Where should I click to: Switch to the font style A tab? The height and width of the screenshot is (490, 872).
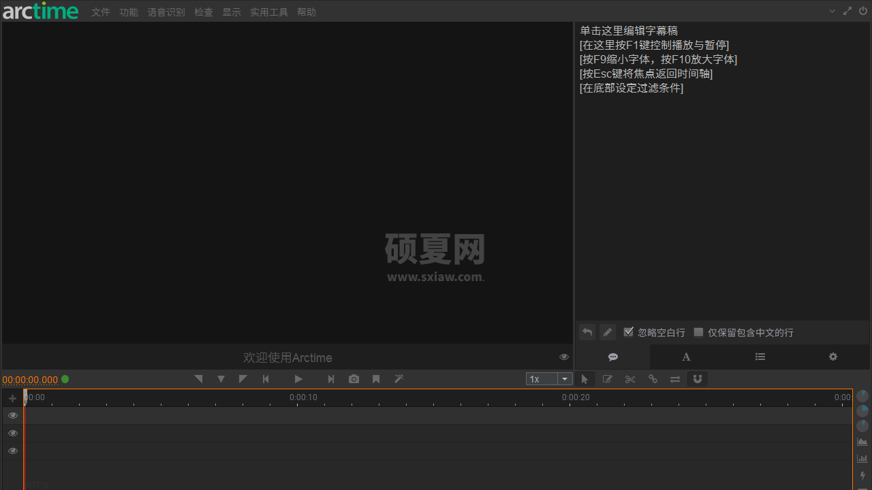(686, 357)
